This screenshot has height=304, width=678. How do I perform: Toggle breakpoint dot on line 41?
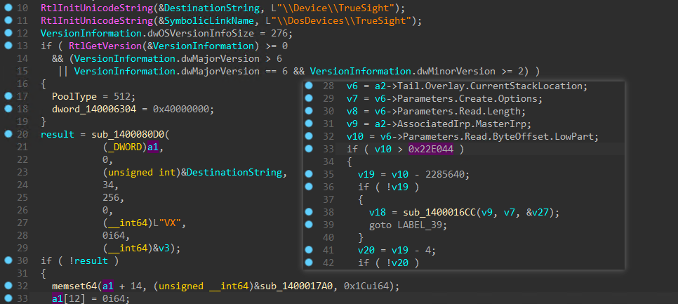[x=309, y=249]
